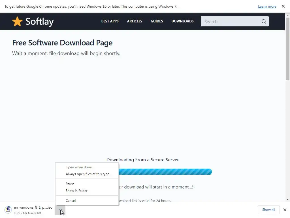Pause the download from the menu
290x218 pixels.
point(87,184)
